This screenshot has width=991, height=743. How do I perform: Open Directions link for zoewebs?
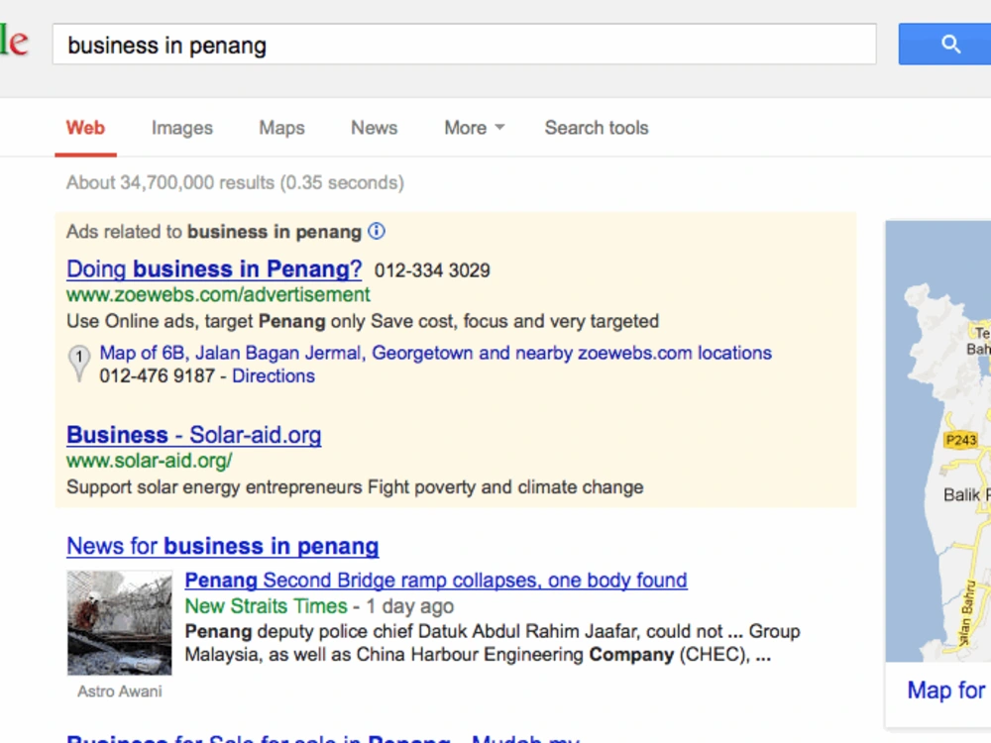click(274, 375)
